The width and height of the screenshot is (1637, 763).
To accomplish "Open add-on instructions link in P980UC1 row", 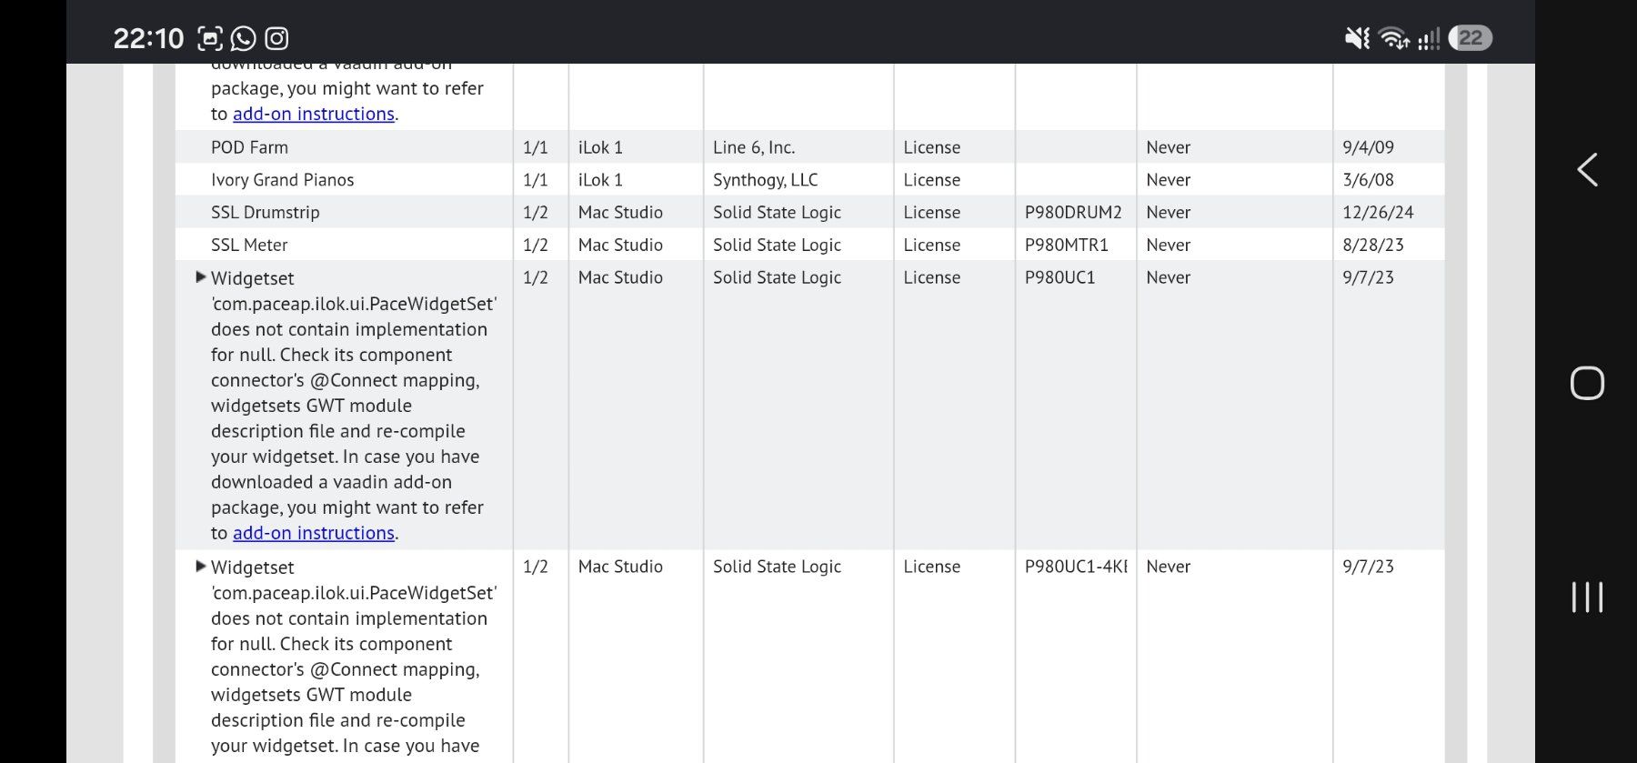I will coord(314,533).
